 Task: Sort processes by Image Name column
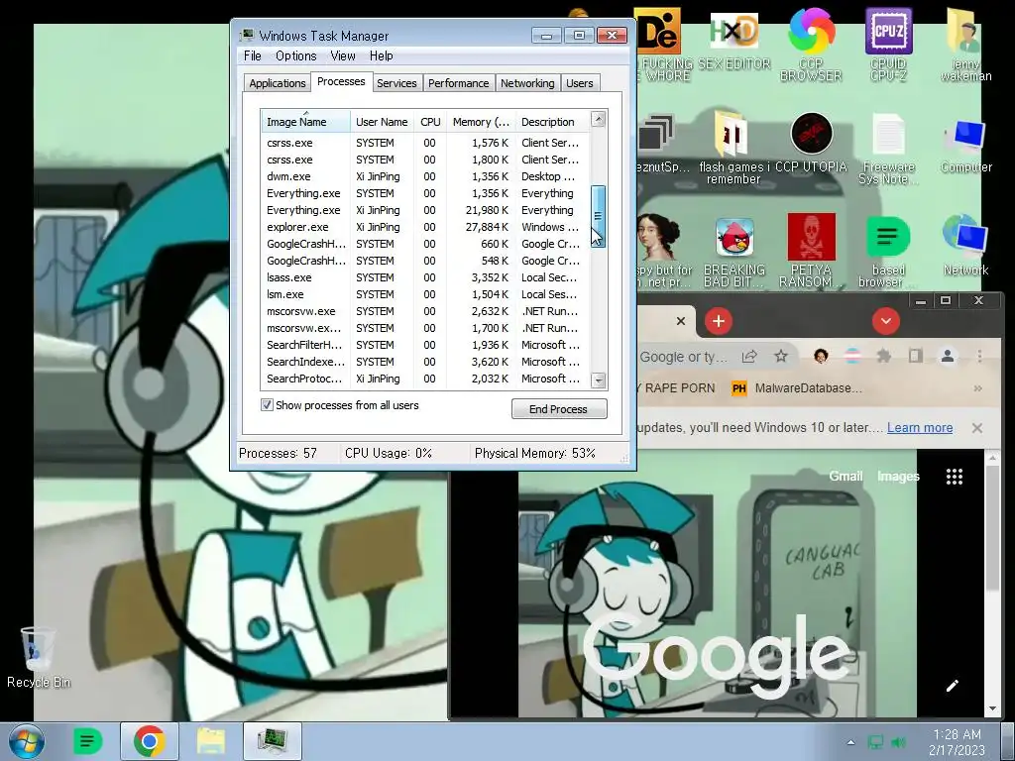point(305,122)
